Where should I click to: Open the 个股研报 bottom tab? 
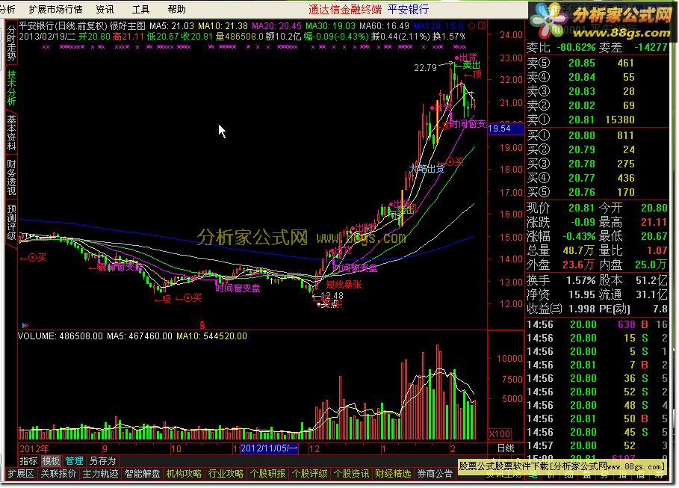(267, 474)
